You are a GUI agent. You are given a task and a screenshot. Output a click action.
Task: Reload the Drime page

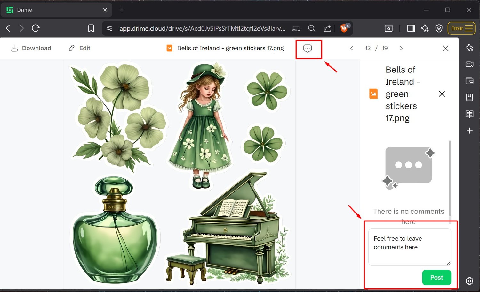click(36, 28)
